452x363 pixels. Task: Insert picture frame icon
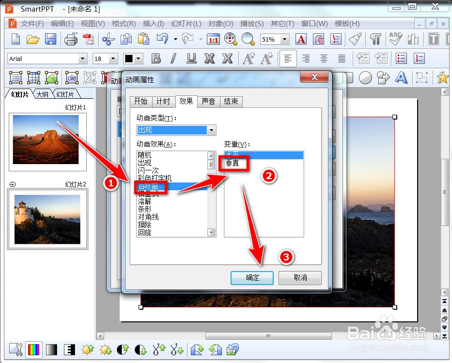pos(51,78)
